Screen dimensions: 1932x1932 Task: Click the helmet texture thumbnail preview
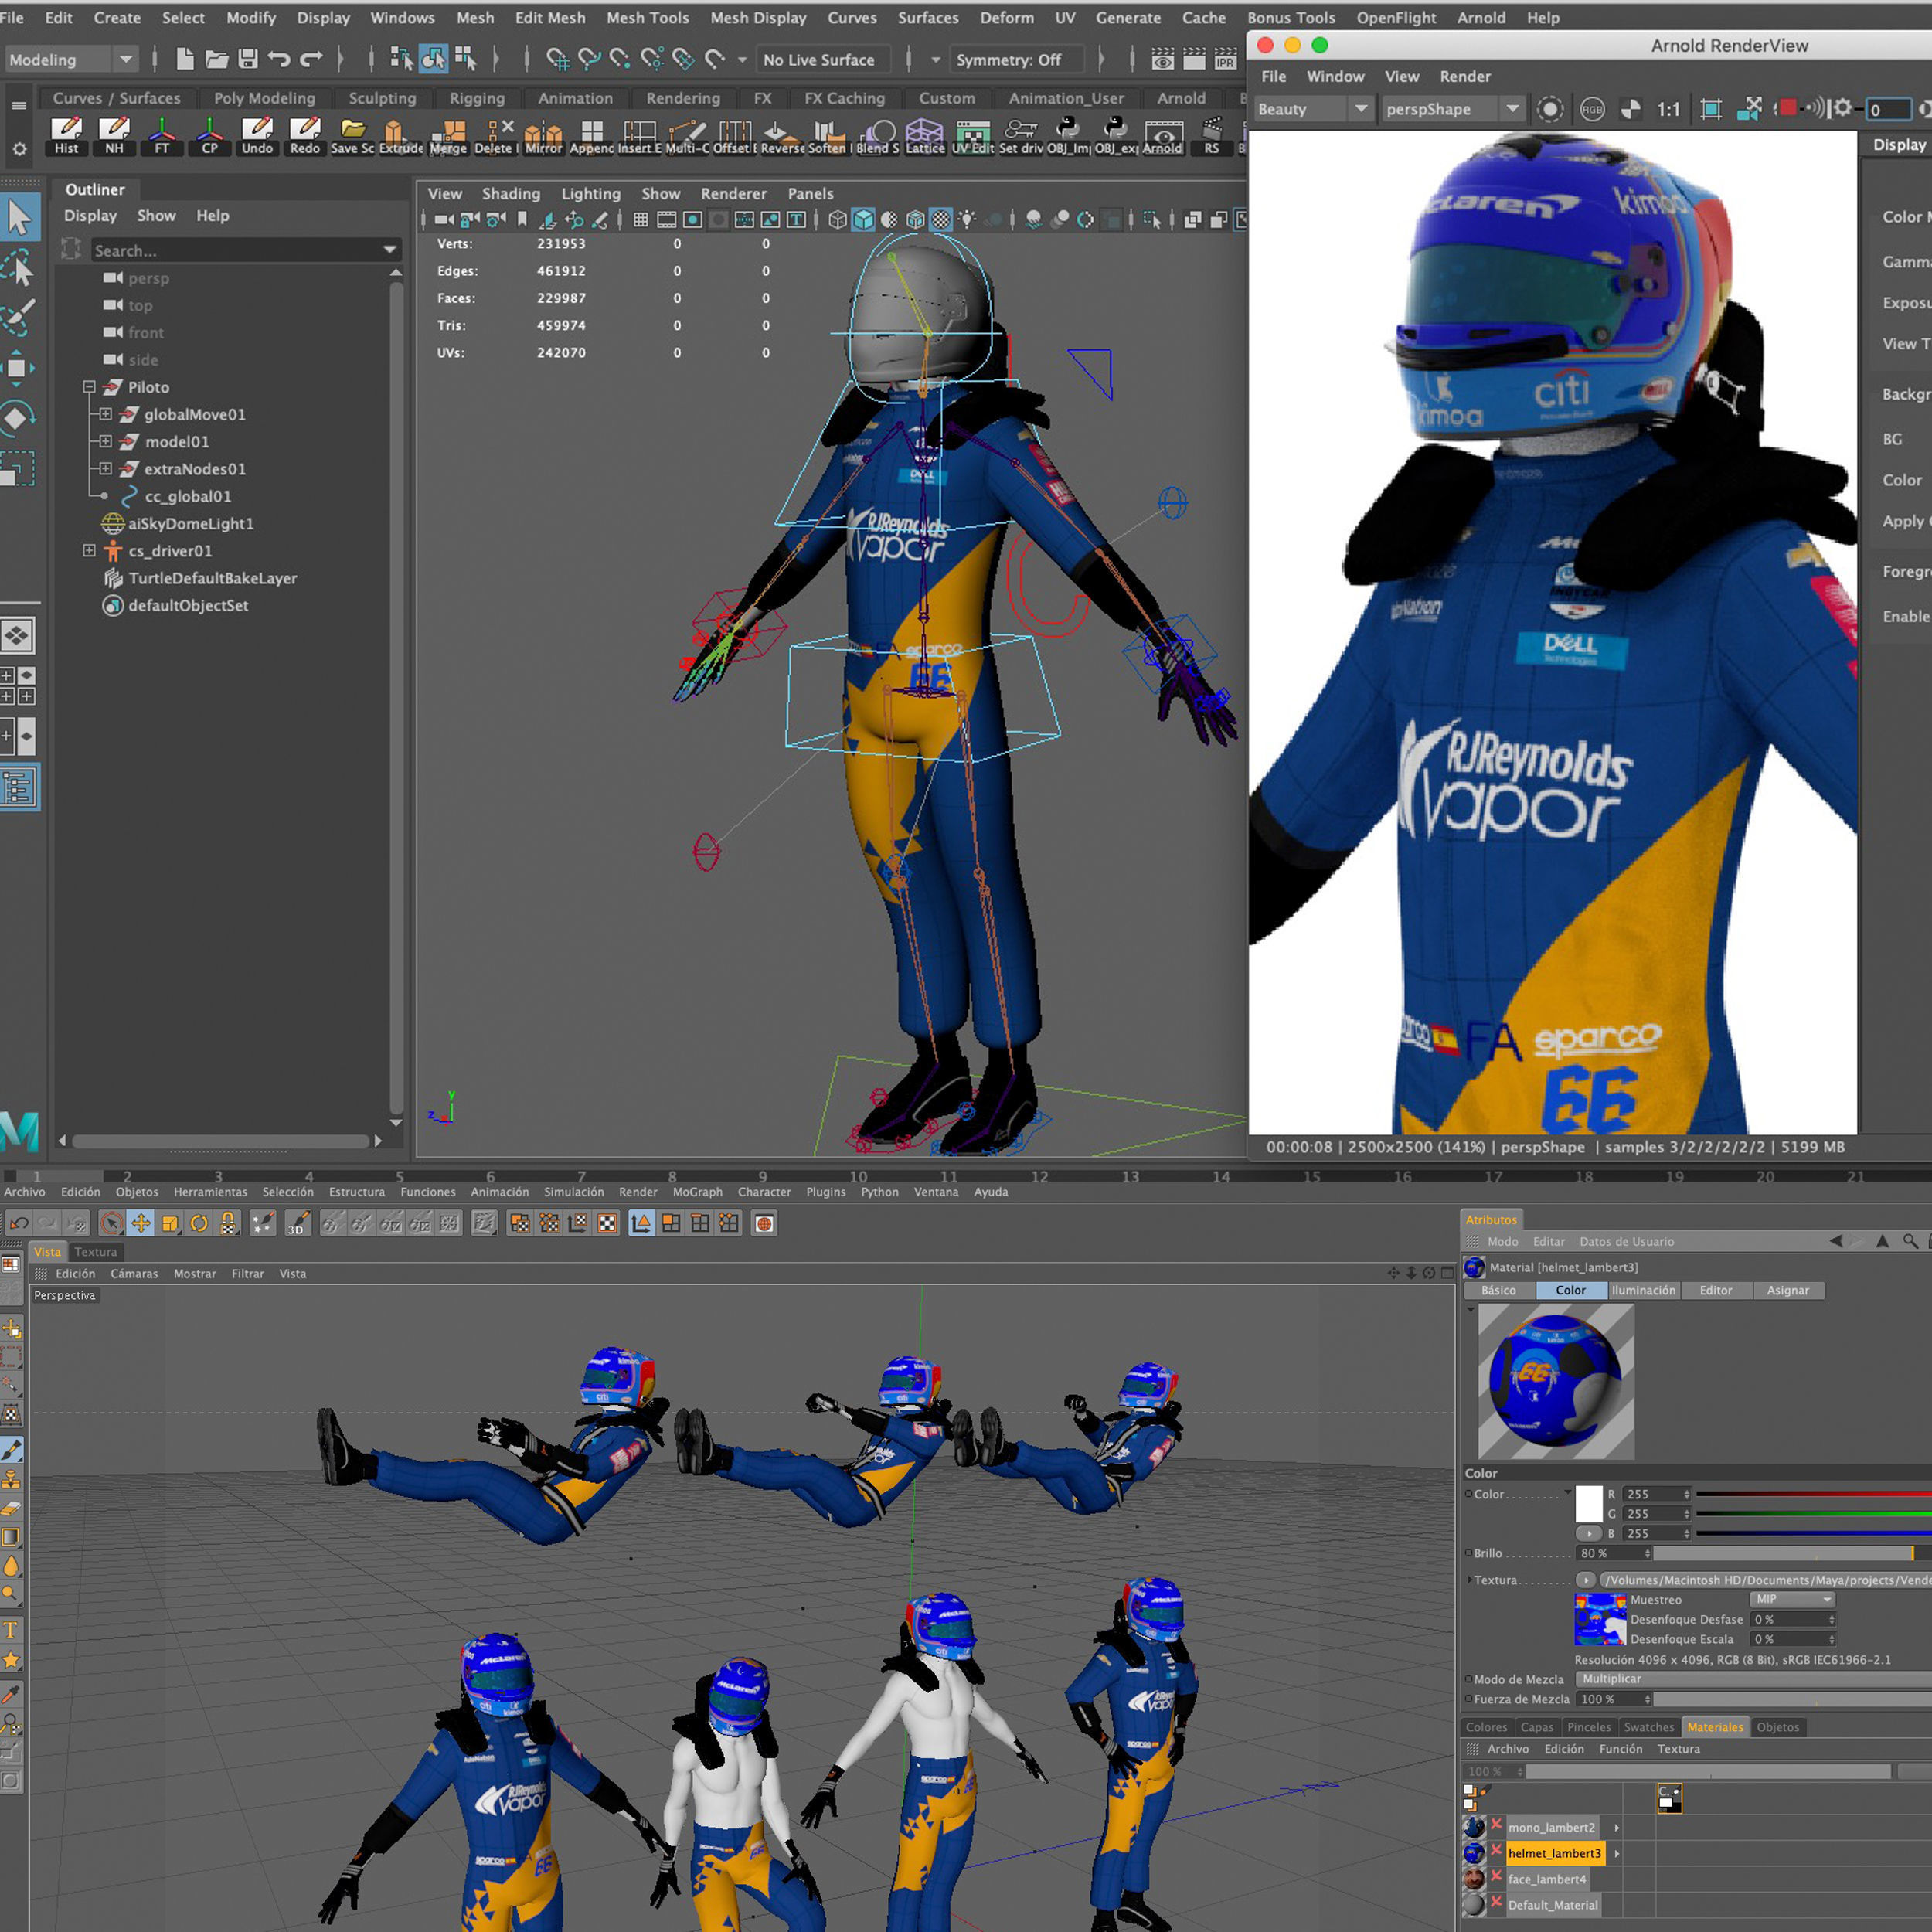[1600, 1619]
